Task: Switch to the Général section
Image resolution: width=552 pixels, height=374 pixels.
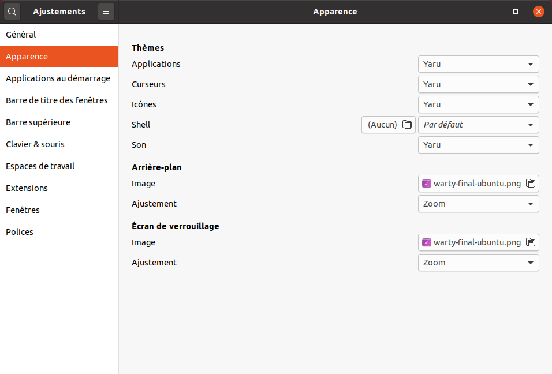Action: (21, 34)
